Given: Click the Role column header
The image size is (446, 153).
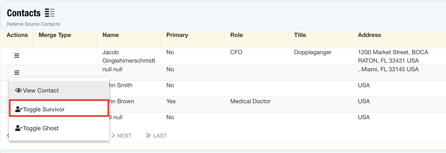Looking at the screenshot, I should point(237,35).
